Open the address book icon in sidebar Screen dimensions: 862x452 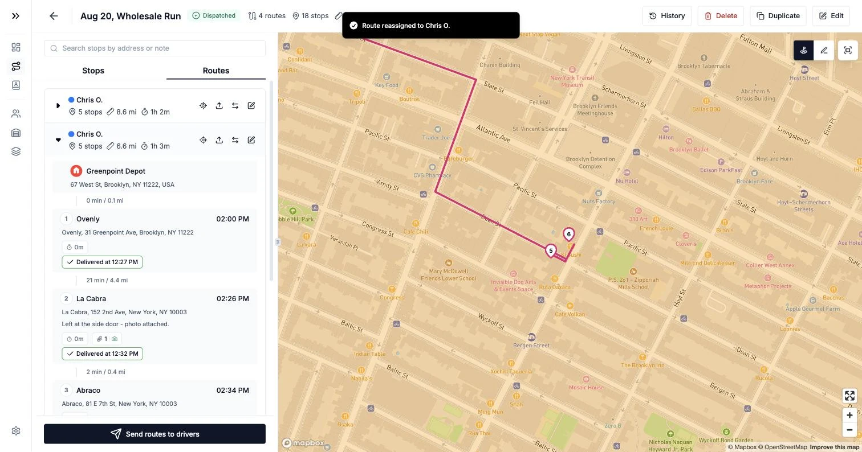tap(16, 85)
